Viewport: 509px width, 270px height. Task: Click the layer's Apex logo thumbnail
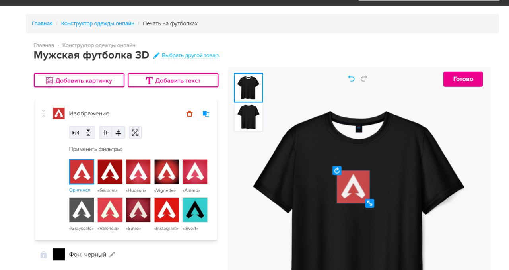(x=59, y=113)
